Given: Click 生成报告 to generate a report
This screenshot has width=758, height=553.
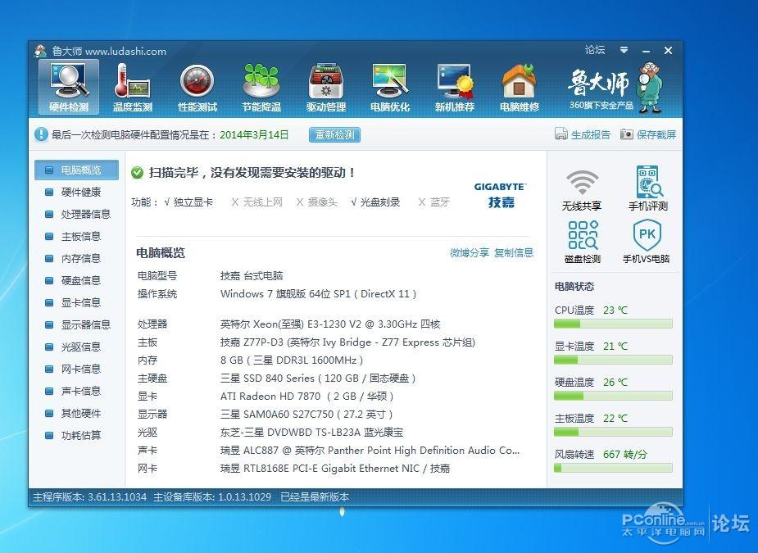Looking at the screenshot, I should click(x=583, y=134).
